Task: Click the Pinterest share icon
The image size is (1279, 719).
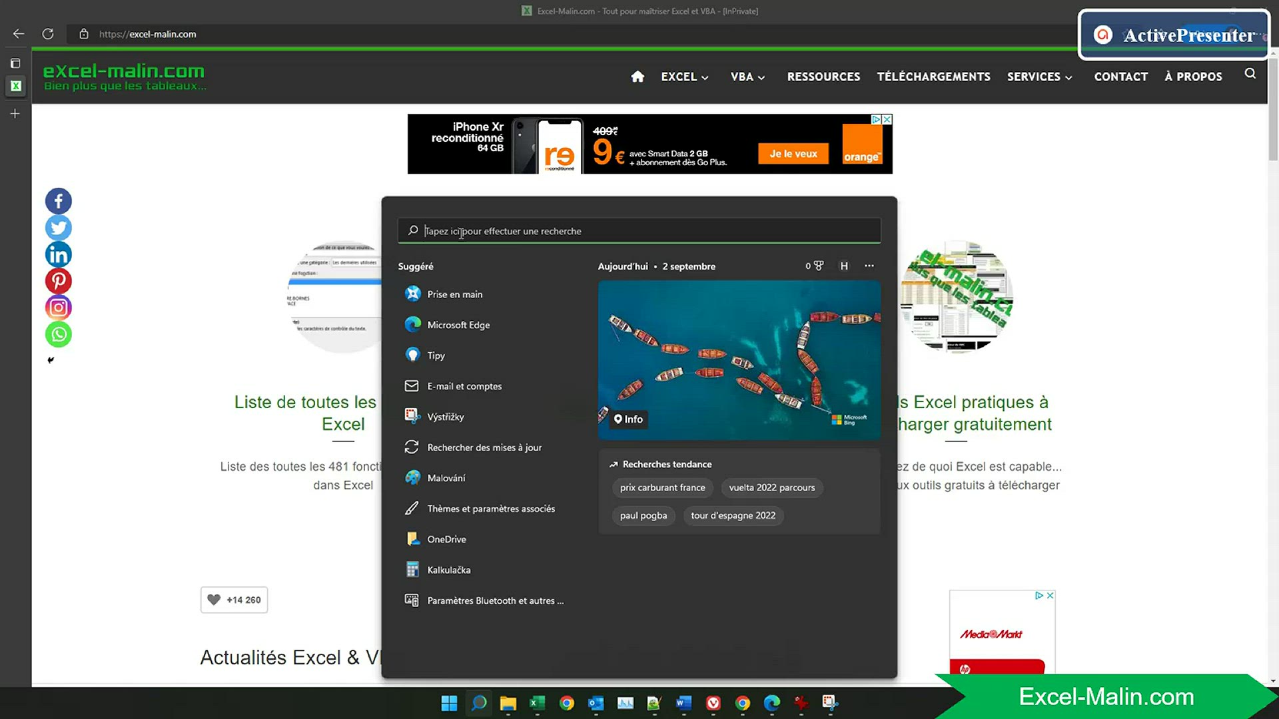Action: pyautogui.click(x=59, y=281)
